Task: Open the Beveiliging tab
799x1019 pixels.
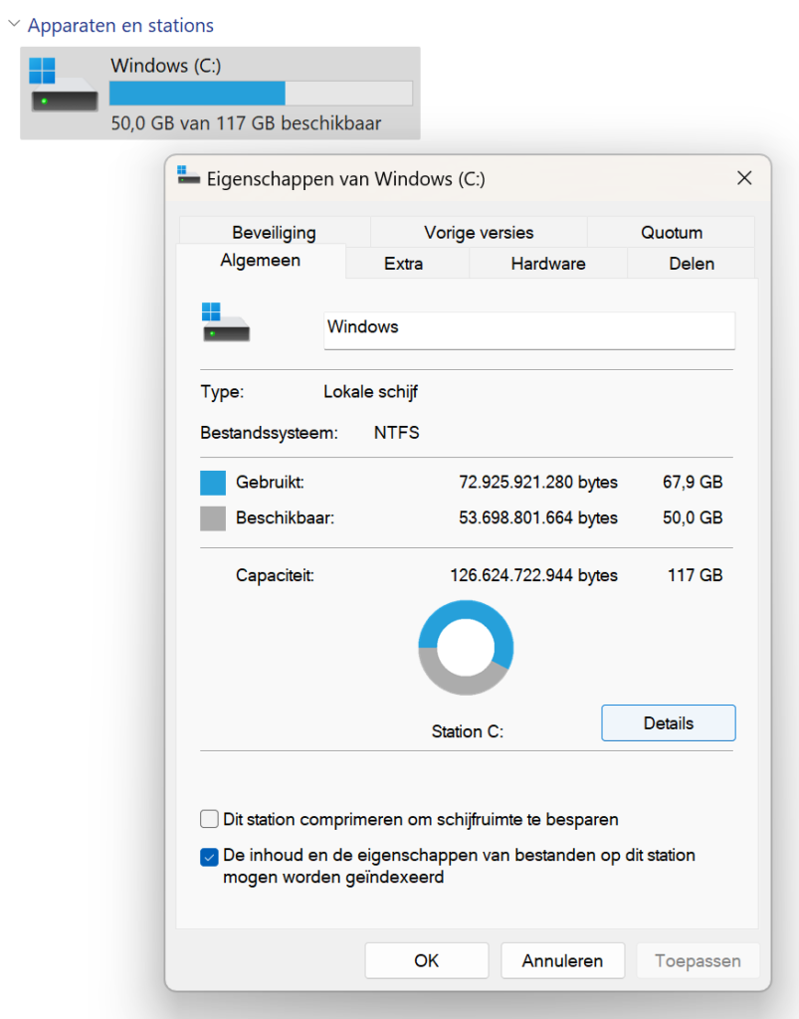Action: tap(275, 232)
